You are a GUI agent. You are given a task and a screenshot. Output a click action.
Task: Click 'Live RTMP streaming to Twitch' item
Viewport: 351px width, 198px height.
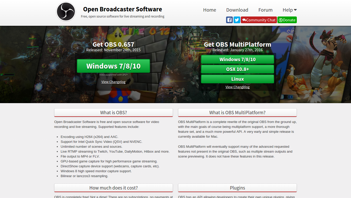pos(115,152)
